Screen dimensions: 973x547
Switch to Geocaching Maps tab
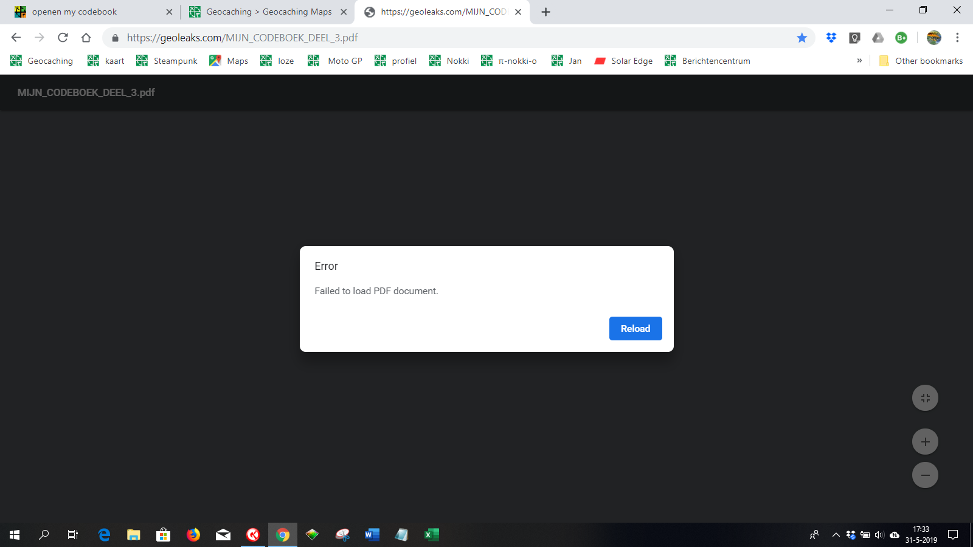click(269, 12)
